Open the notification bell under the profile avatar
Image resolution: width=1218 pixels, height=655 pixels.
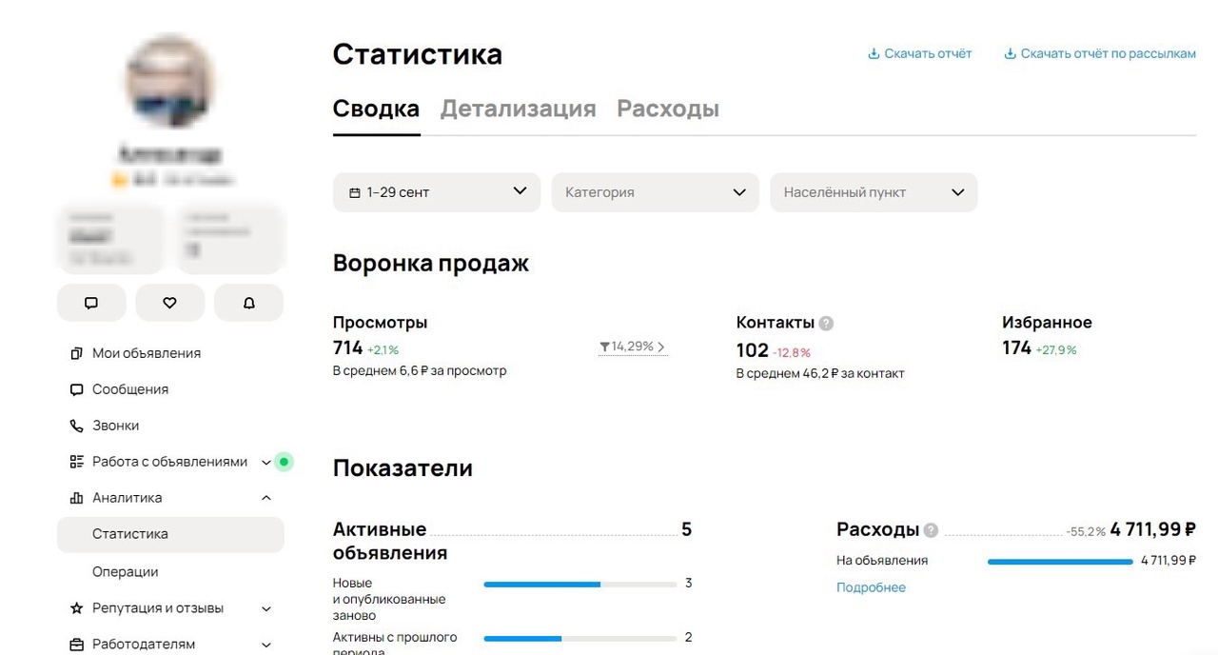pyautogui.click(x=248, y=303)
